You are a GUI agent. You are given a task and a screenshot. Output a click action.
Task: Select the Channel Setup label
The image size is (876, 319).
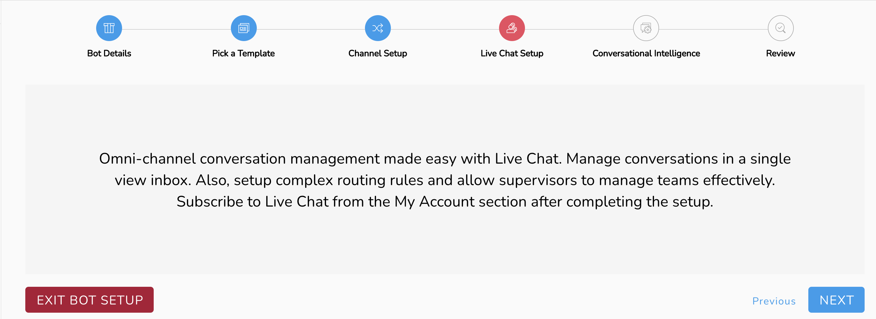click(378, 53)
